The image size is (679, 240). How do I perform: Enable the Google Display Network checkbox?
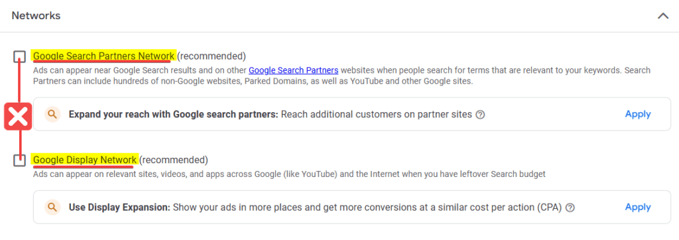(x=19, y=160)
